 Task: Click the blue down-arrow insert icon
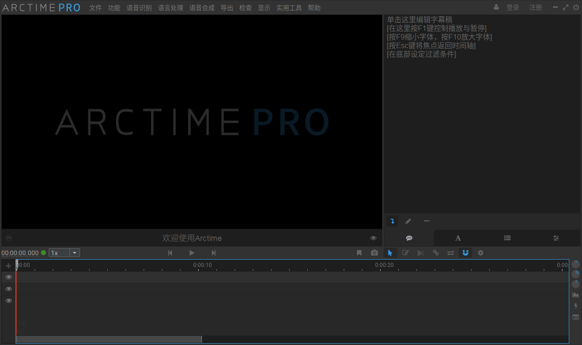[392, 221]
